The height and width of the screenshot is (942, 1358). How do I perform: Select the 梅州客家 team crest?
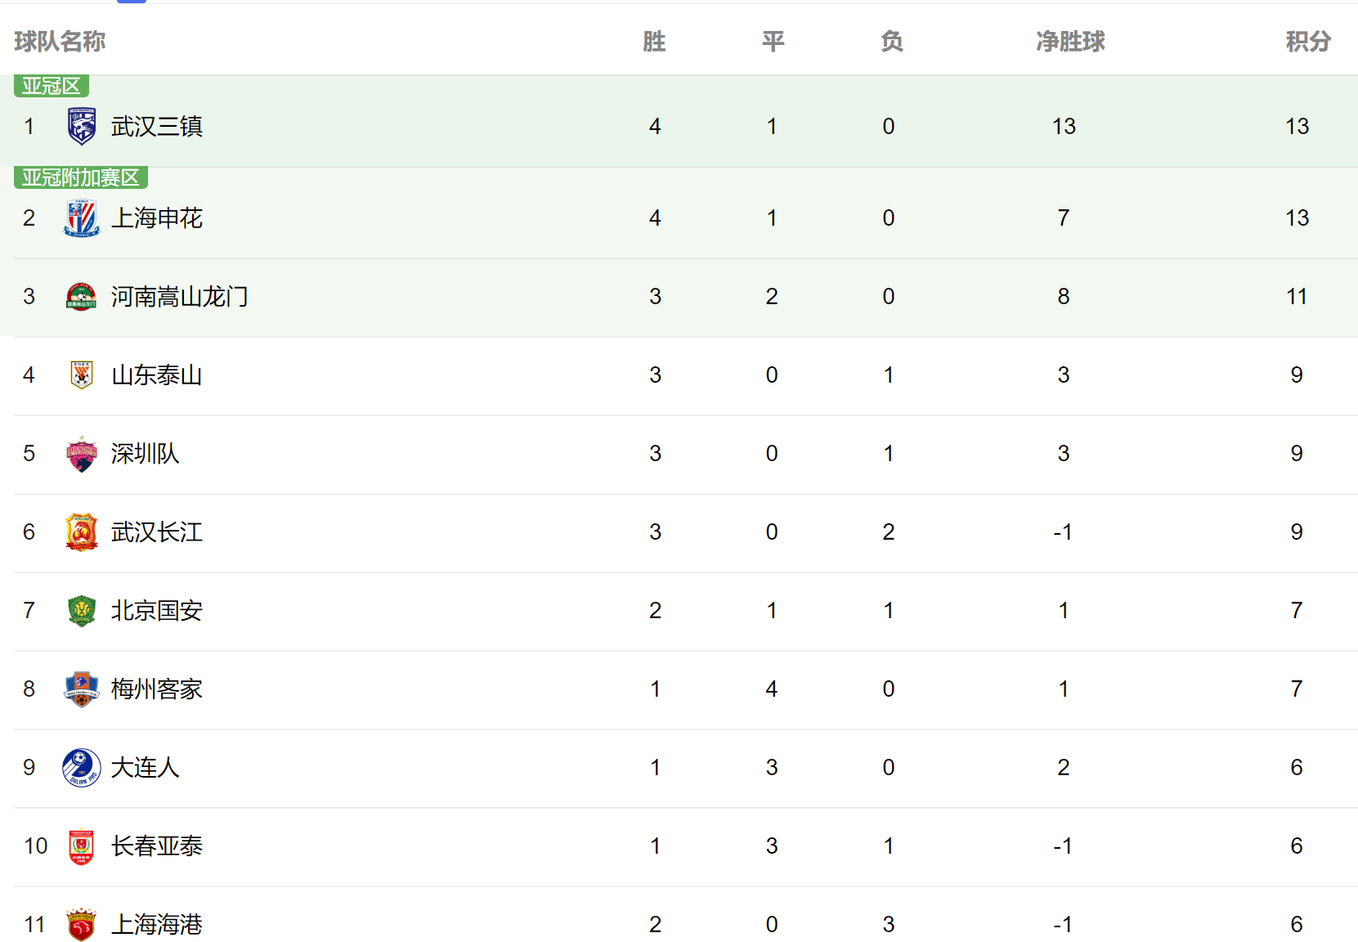point(82,689)
